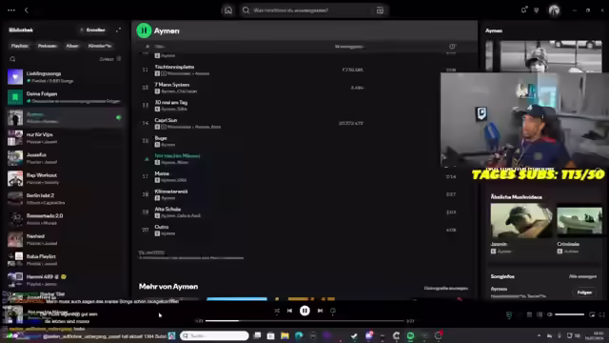This screenshot has width=609, height=343.
Task: Filter library by Künstler*innen
Action: [100, 46]
